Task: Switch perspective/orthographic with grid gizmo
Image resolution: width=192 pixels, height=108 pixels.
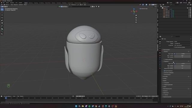Action: point(136,22)
